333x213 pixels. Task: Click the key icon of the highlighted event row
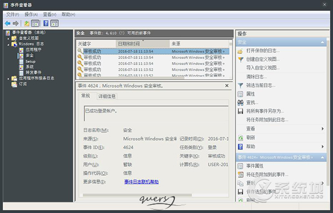(80, 51)
